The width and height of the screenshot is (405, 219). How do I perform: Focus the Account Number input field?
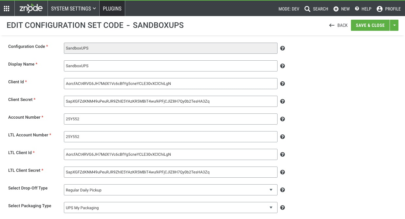tap(171, 119)
